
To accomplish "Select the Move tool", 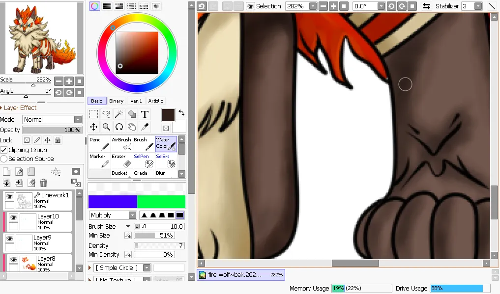I will click(93, 127).
